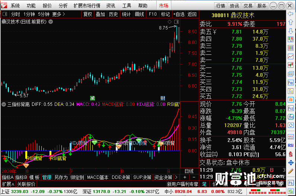Select the pencil drawing tool icon
Viewport: 296px width, 196px height.
pyautogui.click(x=290, y=171)
